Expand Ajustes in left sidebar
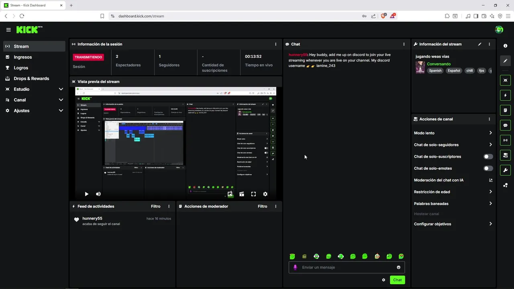514x289 pixels. tap(61, 110)
